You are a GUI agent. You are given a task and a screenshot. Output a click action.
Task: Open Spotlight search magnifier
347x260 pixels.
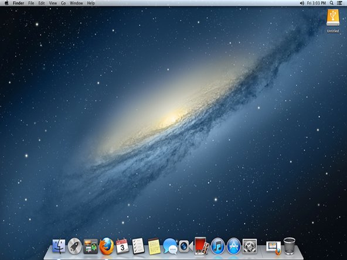click(332, 3)
